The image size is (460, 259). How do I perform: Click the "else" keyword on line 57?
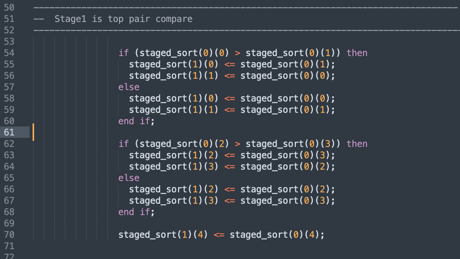pyautogui.click(x=129, y=87)
